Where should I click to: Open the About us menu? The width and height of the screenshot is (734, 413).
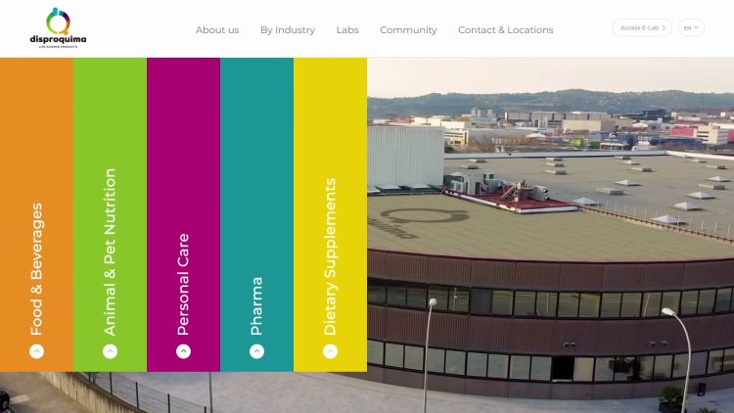(x=217, y=30)
